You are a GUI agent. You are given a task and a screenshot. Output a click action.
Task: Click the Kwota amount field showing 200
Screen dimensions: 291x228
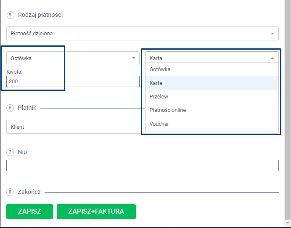pos(73,82)
